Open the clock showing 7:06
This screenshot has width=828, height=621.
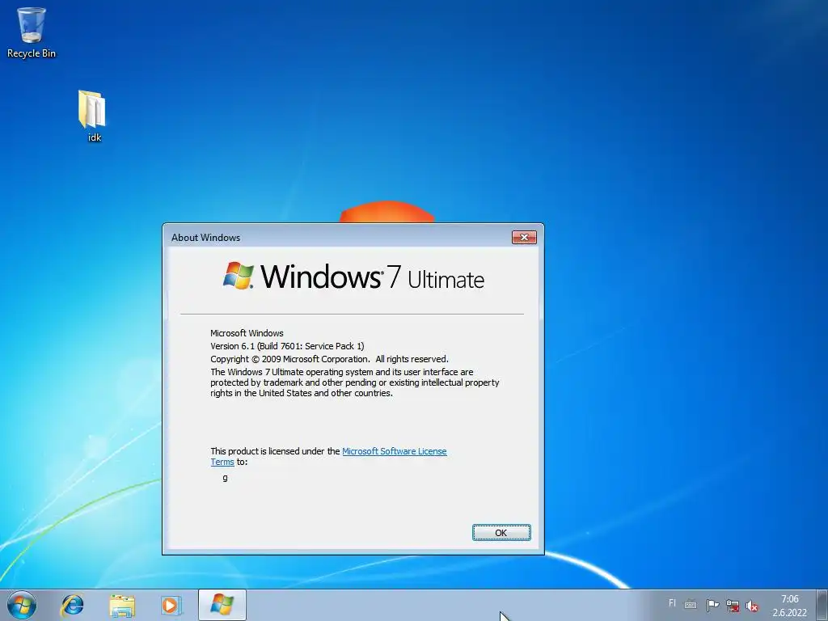(789, 599)
